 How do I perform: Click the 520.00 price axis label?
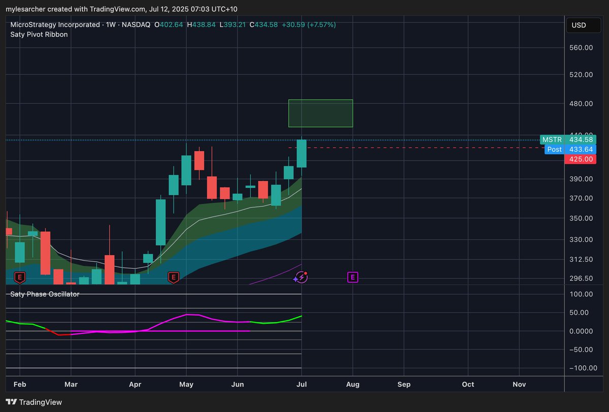coord(582,75)
